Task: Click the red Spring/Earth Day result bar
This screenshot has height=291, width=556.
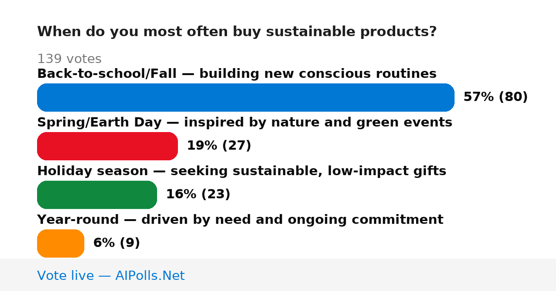Action: pos(107,146)
